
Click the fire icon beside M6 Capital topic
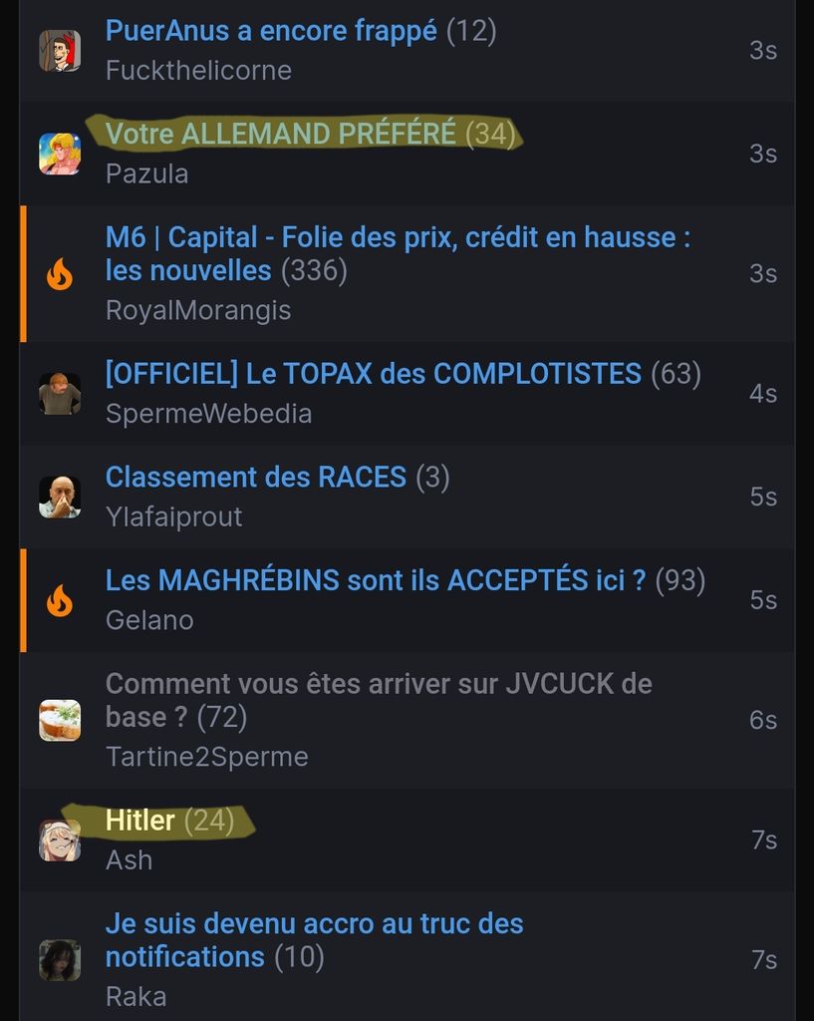(60, 274)
